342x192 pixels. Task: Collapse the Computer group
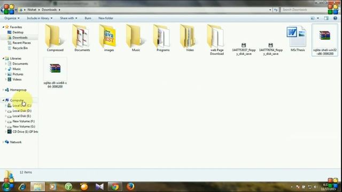3,100
